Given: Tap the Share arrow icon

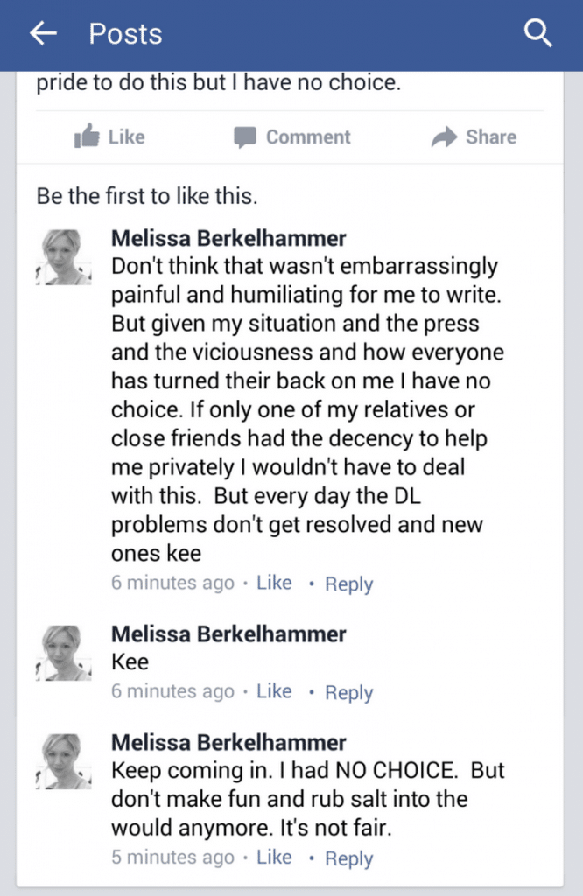Looking at the screenshot, I should point(444,137).
